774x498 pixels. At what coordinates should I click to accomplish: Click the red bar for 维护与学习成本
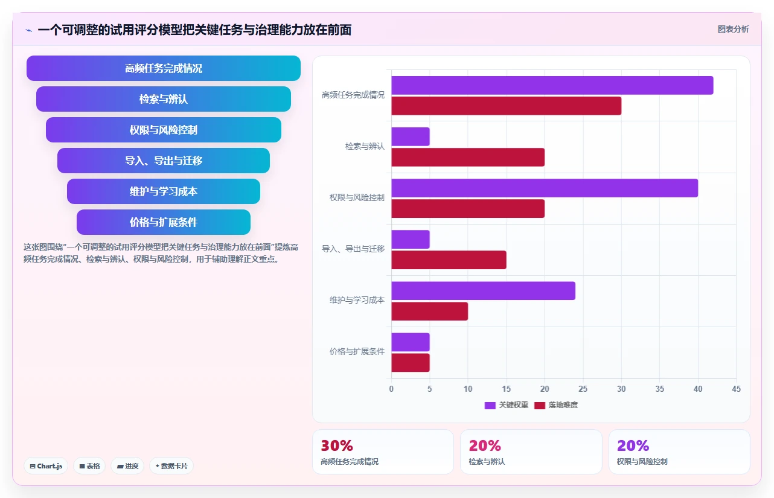pos(430,311)
